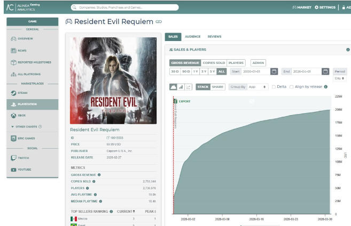Expand the Other Charts section
The image size is (351, 226).
click(x=27, y=126)
